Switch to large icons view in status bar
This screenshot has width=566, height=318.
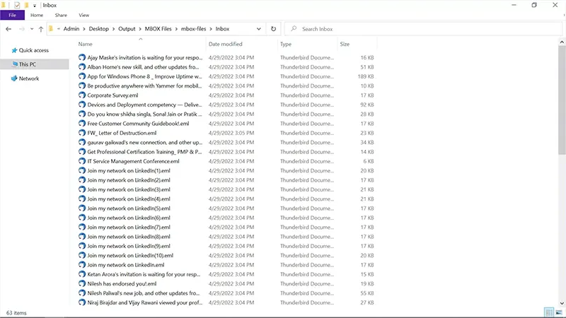[x=559, y=312]
